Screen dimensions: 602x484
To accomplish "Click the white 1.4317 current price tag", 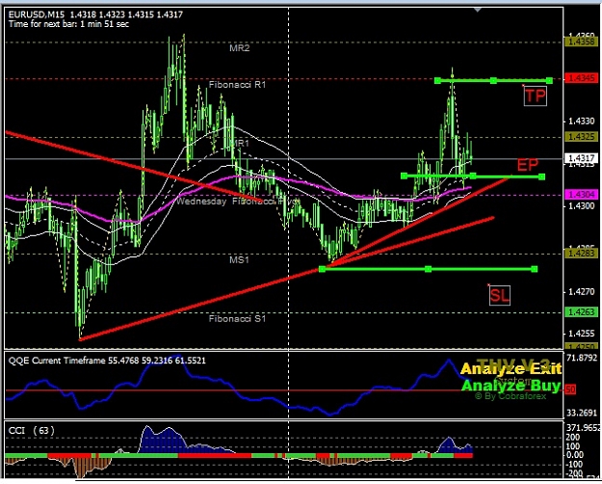I will click(x=581, y=158).
